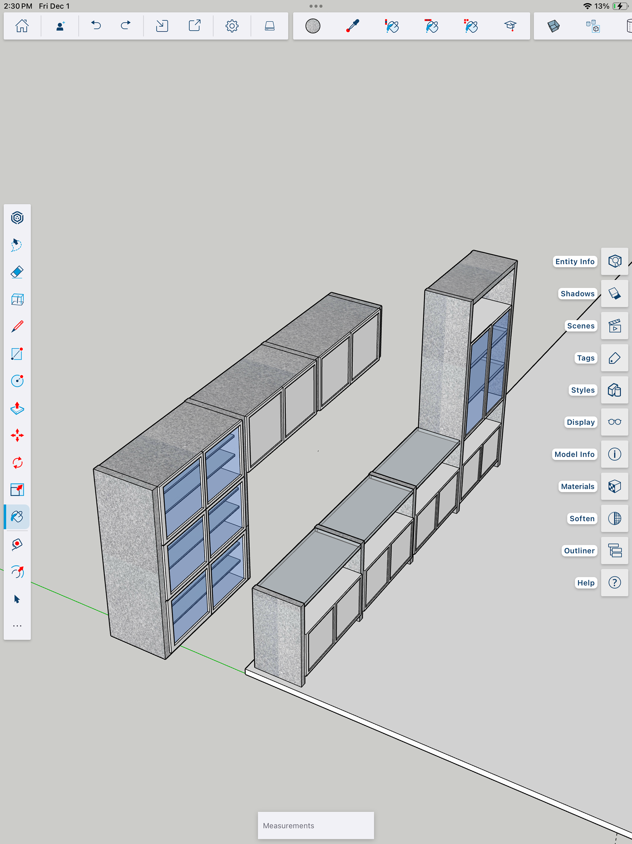Viewport: 632px width, 844px height.
Task: Select the Push/Pull tool
Action: pos(17,408)
